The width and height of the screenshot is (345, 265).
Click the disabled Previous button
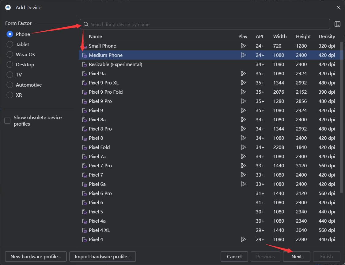265,257
